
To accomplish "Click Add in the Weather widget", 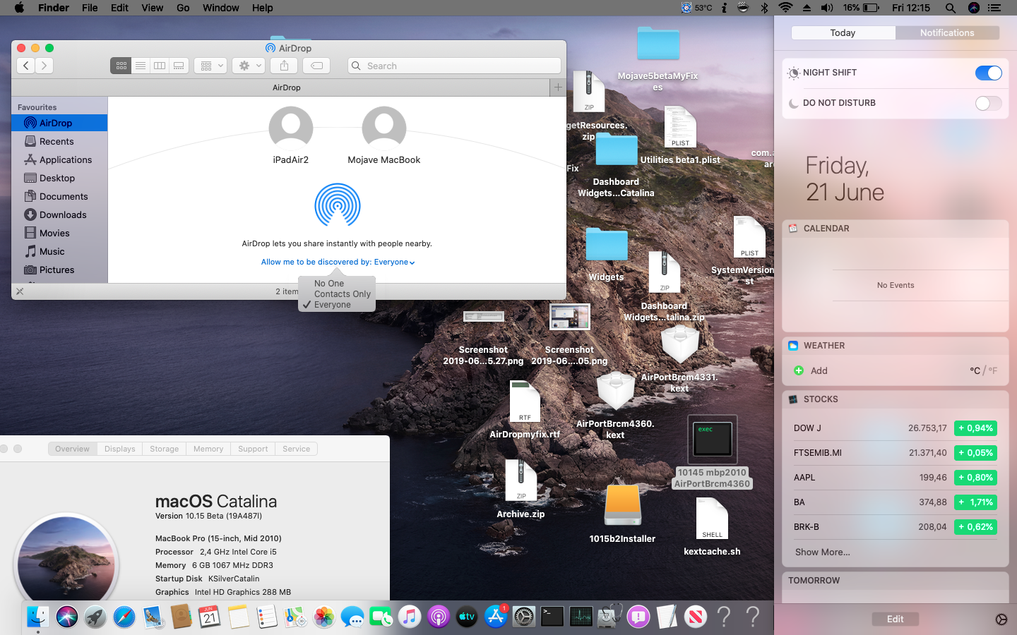I will [x=811, y=370].
